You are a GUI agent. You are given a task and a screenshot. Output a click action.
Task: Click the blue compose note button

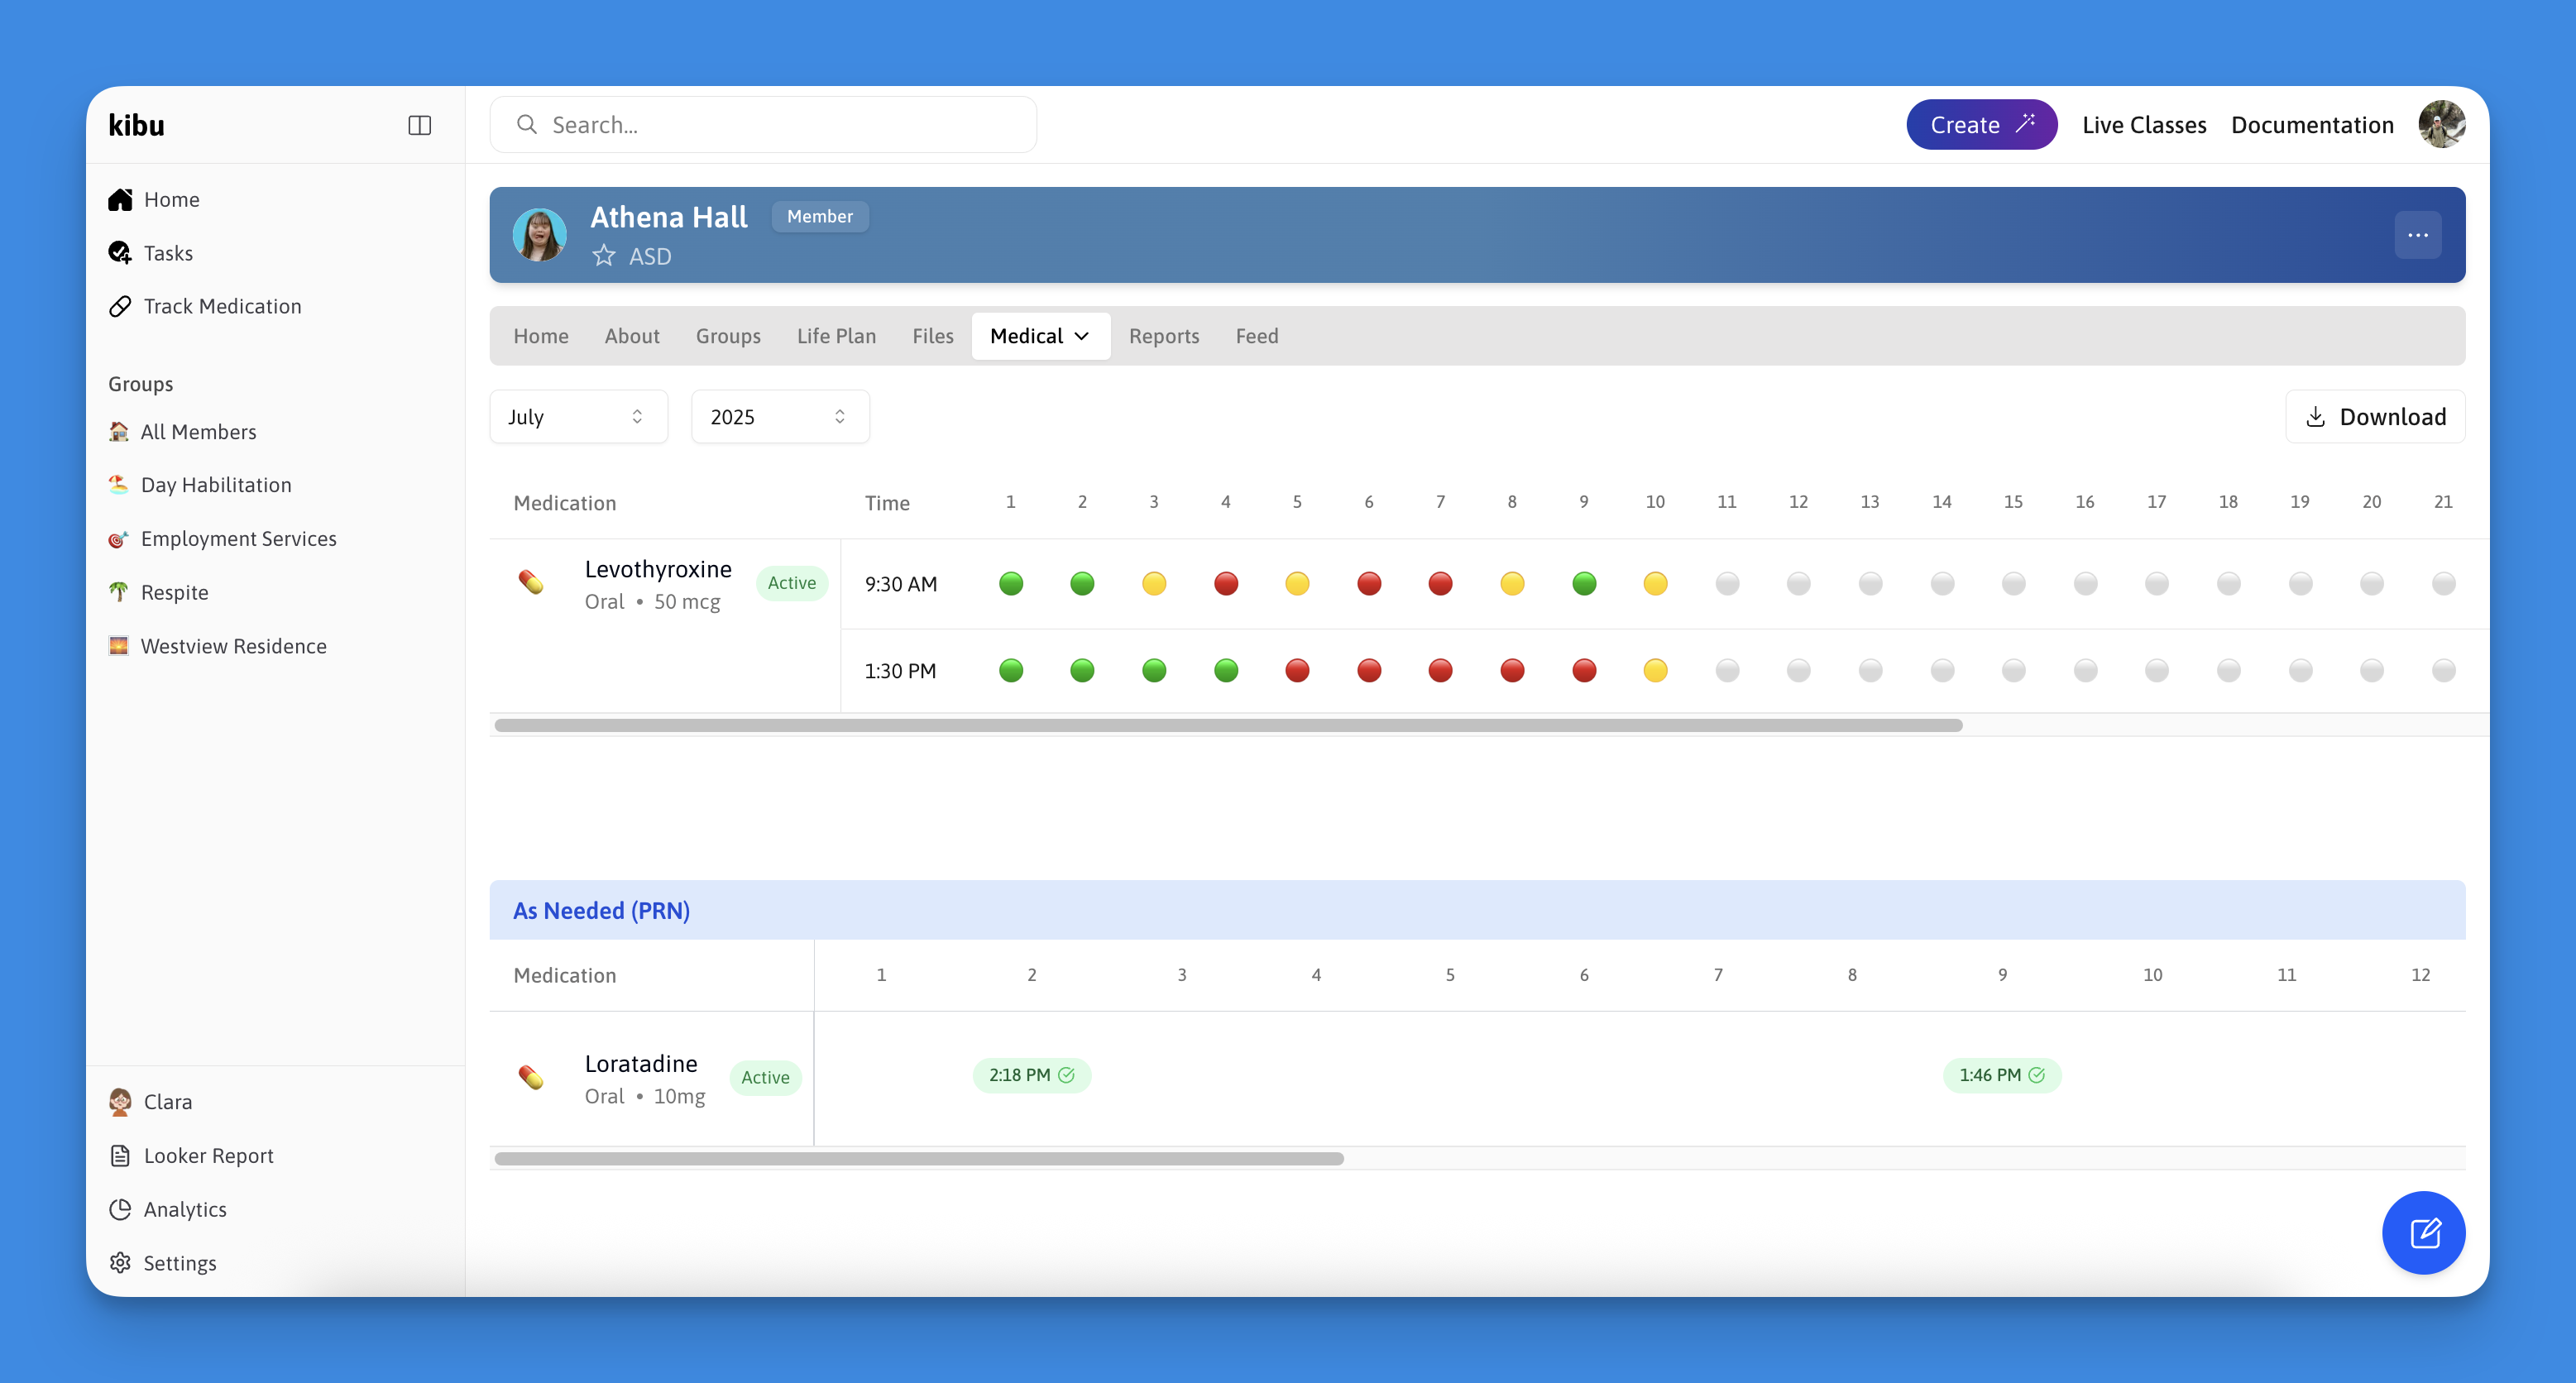pos(2423,1232)
